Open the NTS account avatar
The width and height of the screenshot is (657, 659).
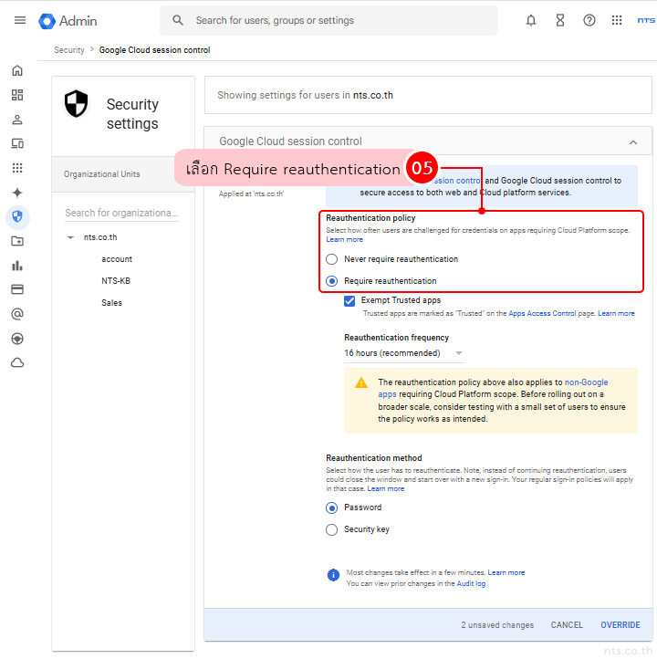[x=646, y=20]
